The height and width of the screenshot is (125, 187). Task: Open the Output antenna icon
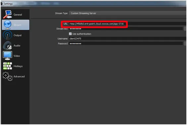(x=7, y=35)
